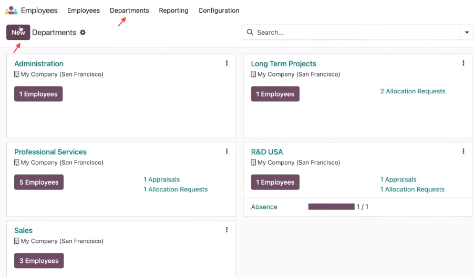Create a New department
The width and height of the screenshot is (474, 277).
(x=18, y=33)
